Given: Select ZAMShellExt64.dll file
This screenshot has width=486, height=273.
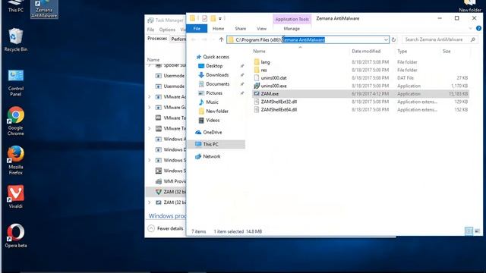Looking at the screenshot, I should click(x=279, y=109).
